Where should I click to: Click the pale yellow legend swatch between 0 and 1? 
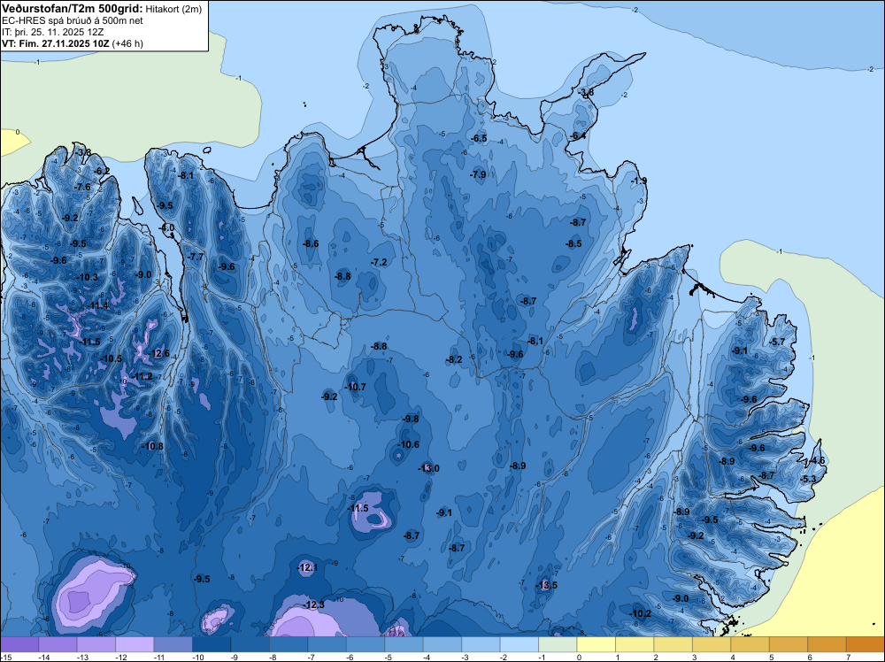tap(596, 644)
